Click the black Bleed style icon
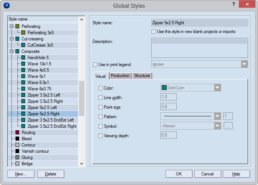The width and height of the screenshot is (258, 185). [17, 139]
